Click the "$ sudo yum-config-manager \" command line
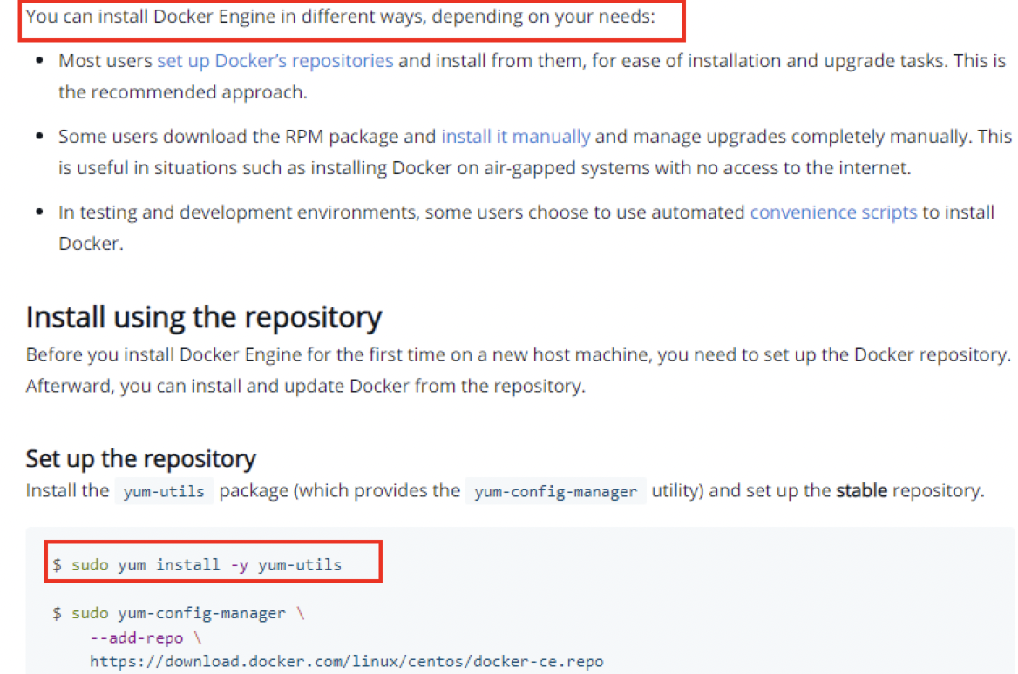The width and height of the screenshot is (1018, 674). click(x=179, y=613)
